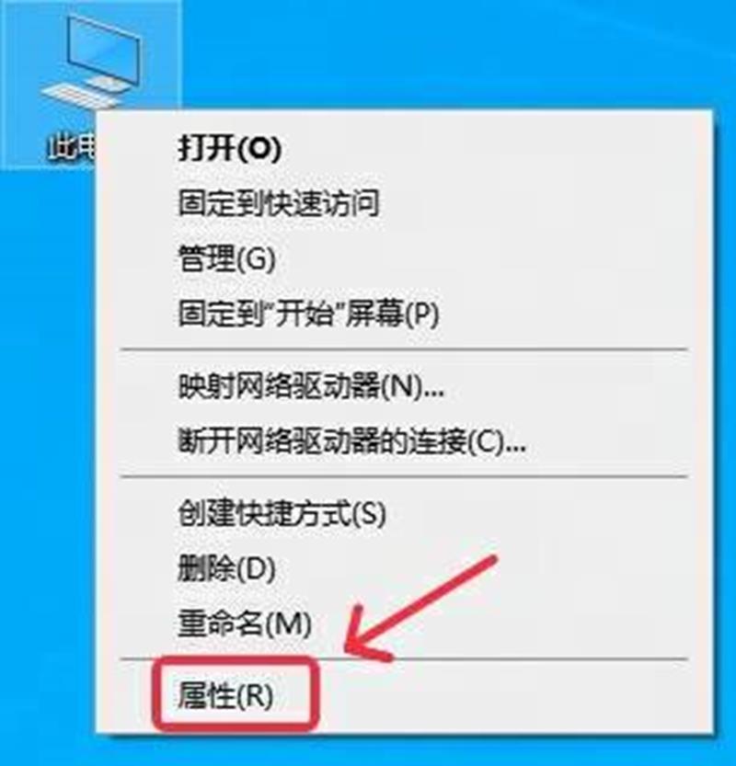
Task: Map a network drive via the 映射 entry
Action: click(311, 386)
